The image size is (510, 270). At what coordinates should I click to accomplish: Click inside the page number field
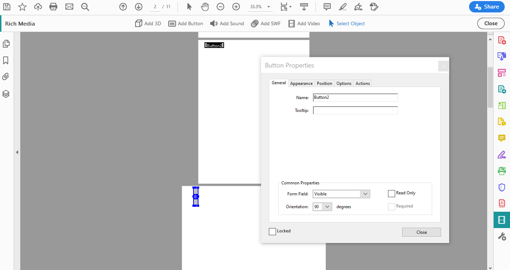pyautogui.click(x=154, y=6)
